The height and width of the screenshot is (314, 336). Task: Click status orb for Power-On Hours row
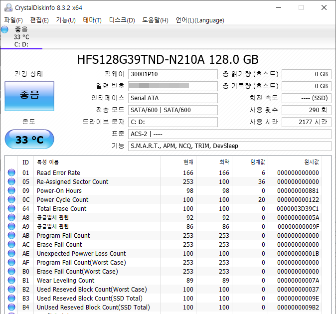pyautogui.click(x=11, y=190)
